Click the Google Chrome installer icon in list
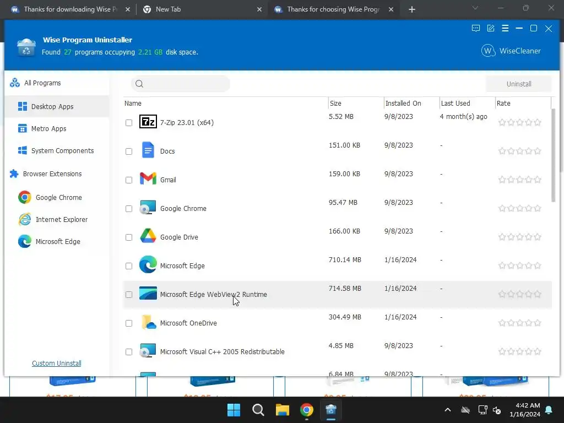Screen dimensions: 564x423 (148, 208)
